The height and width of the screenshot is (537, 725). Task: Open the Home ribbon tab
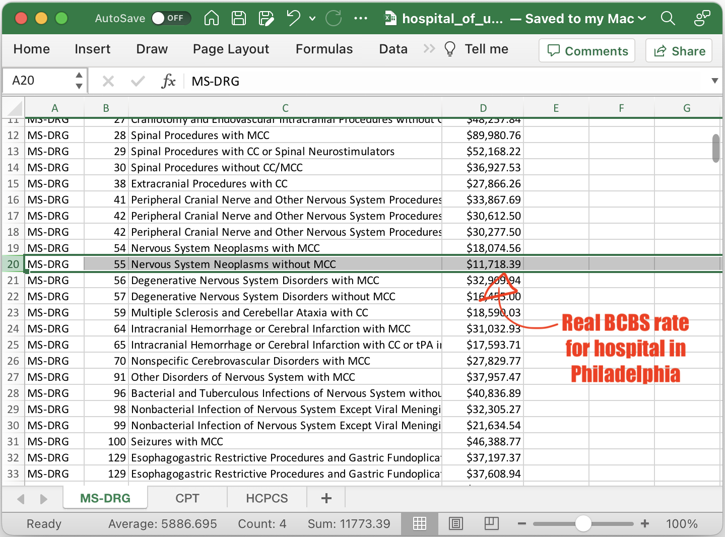pos(32,49)
